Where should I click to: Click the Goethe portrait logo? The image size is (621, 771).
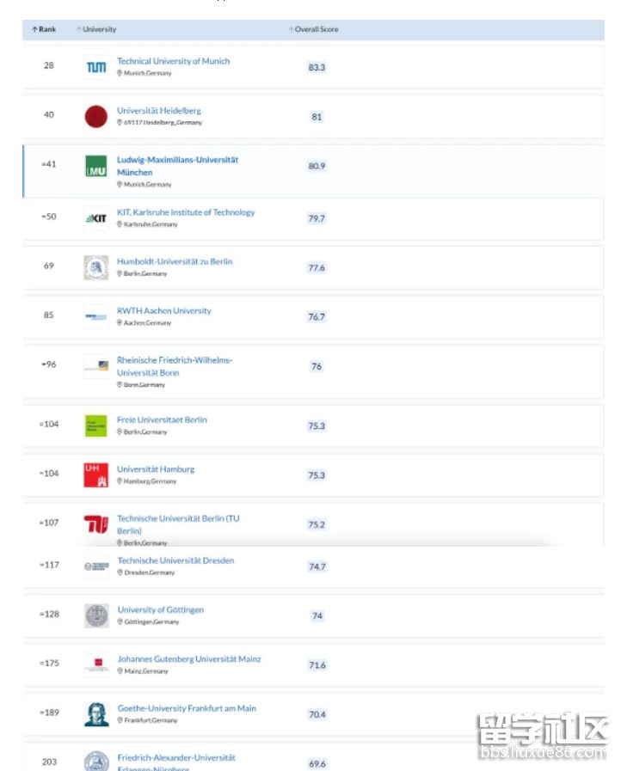[x=96, y=714]
